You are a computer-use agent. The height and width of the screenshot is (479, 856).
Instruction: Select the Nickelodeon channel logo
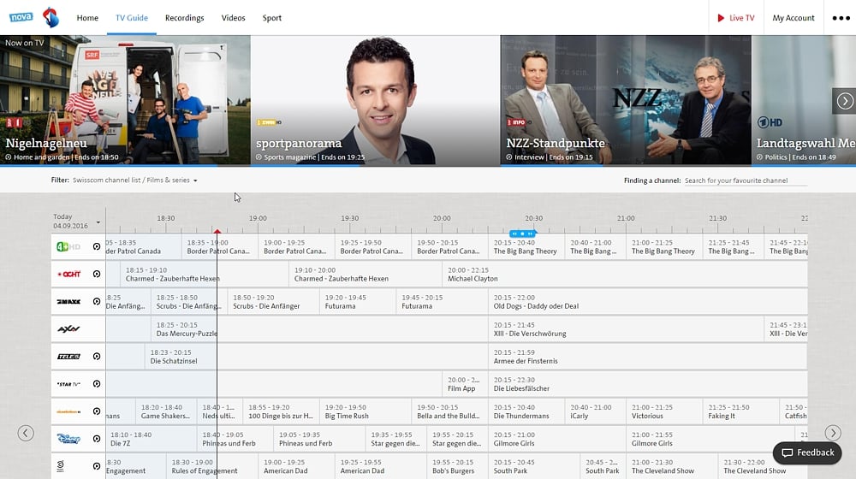(x=68, y=411)
